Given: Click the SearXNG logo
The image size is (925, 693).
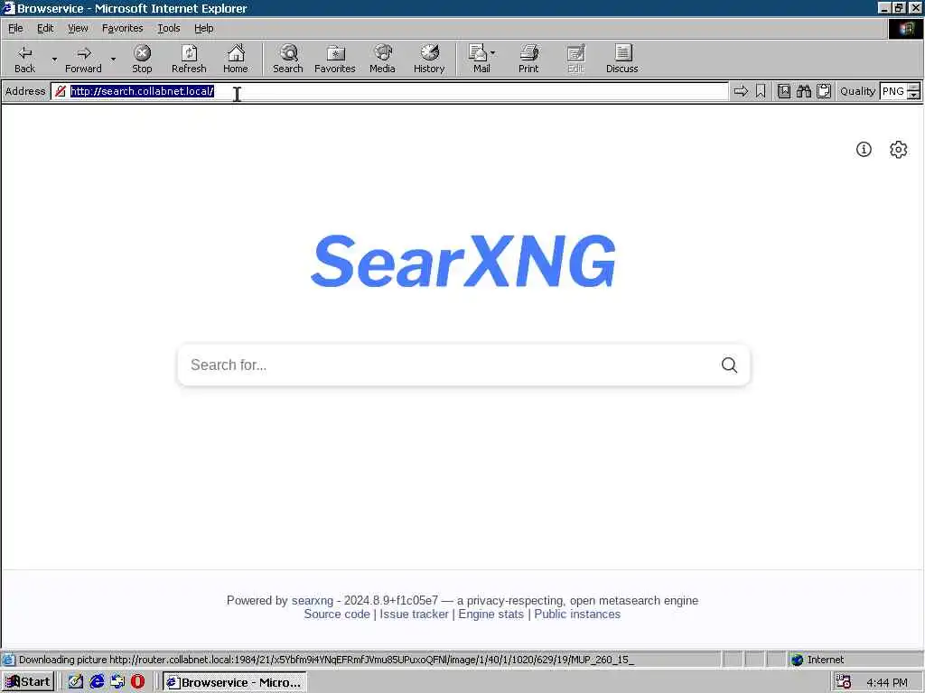Looking at the screenshot, I should (x=463, y=261).
